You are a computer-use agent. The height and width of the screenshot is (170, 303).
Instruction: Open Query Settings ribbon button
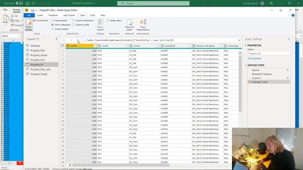tap(29, 25)
